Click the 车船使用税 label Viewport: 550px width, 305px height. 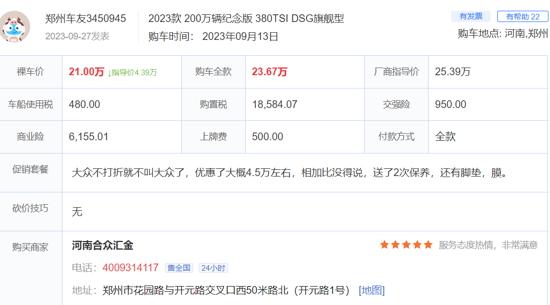(31, 104)
